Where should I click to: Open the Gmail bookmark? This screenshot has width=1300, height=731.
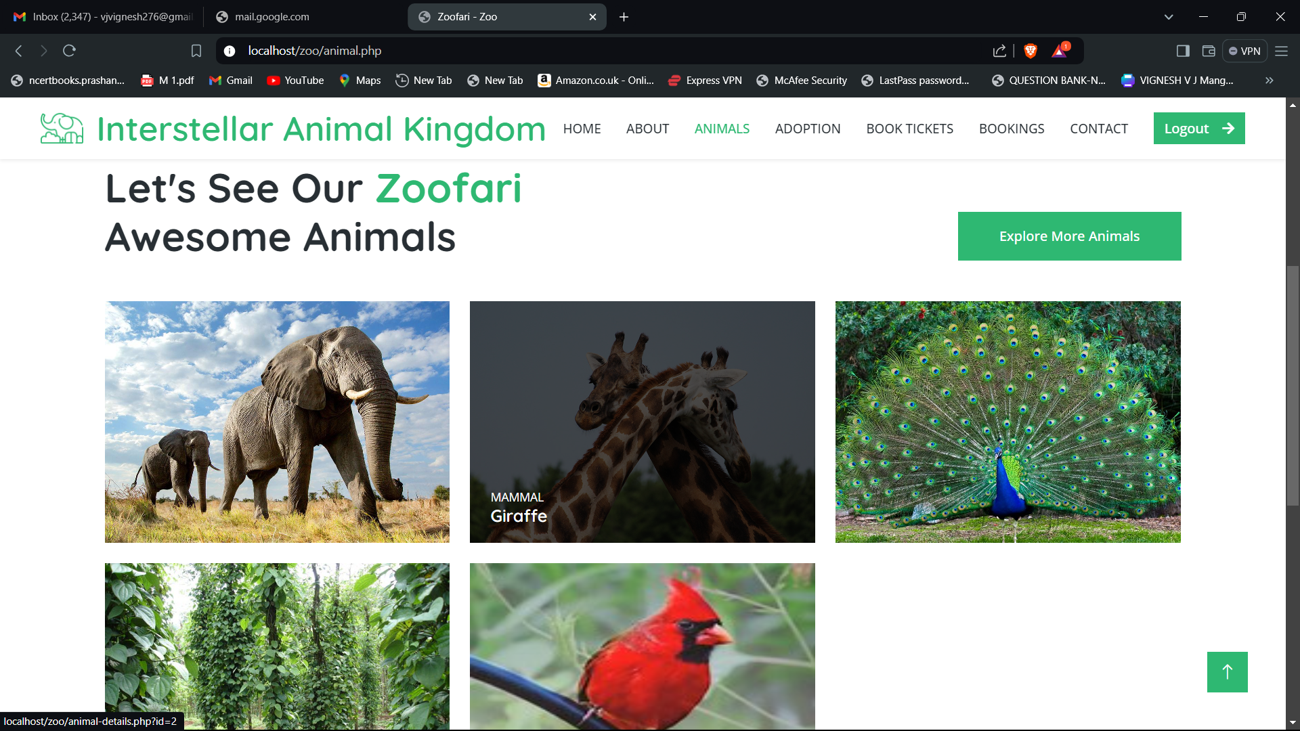click(231, 81)
